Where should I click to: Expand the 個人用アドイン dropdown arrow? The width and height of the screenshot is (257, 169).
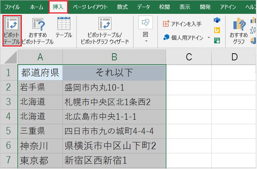click(x=209, y=38)
